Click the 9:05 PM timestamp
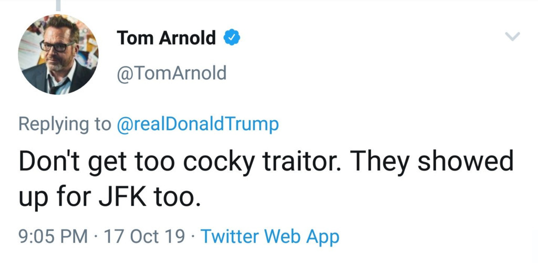 [x=53, y=236]
